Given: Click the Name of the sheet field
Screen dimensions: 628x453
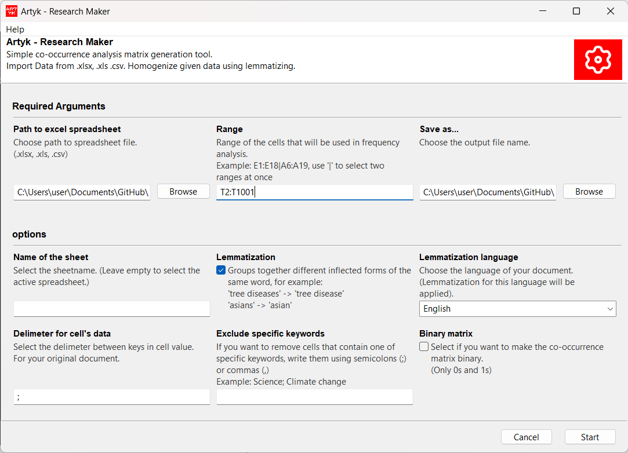Looking at the screenshot, I should pyautogui.click(x=112, y=309).
